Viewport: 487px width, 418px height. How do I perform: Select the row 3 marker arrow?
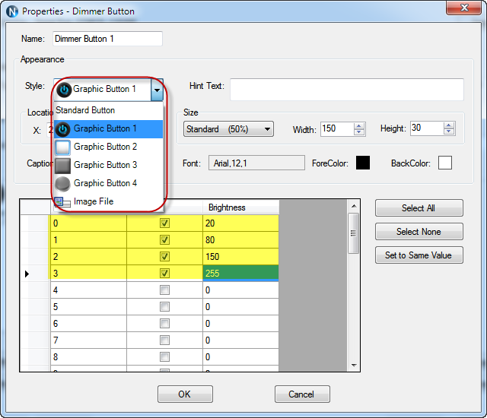27,274
